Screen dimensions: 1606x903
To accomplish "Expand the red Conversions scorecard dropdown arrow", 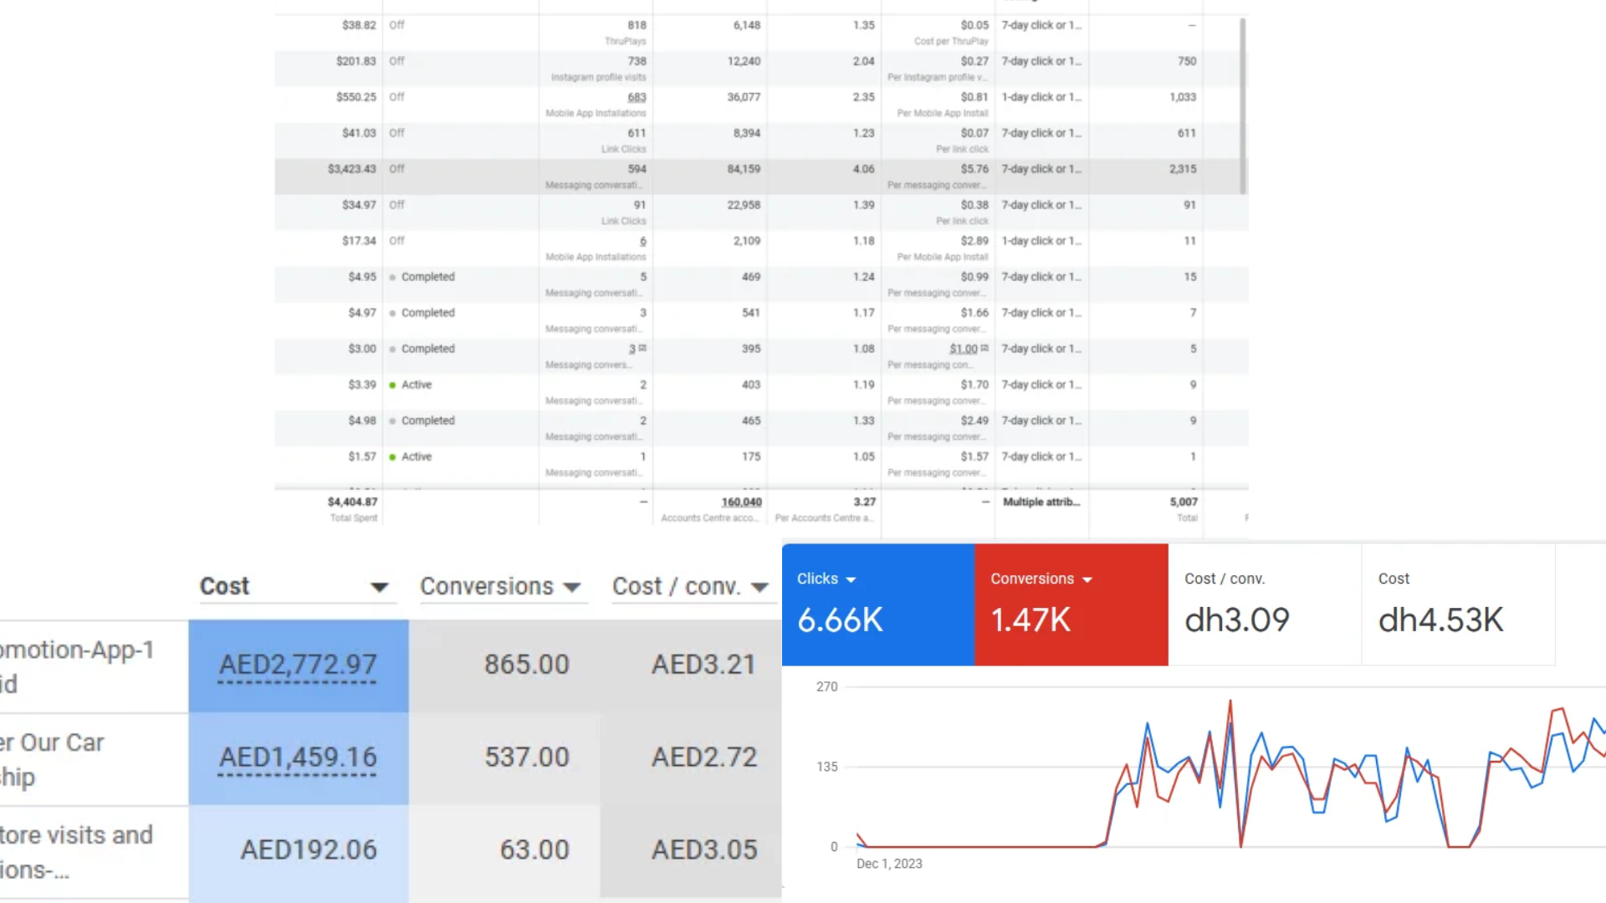I will 1087,579.
